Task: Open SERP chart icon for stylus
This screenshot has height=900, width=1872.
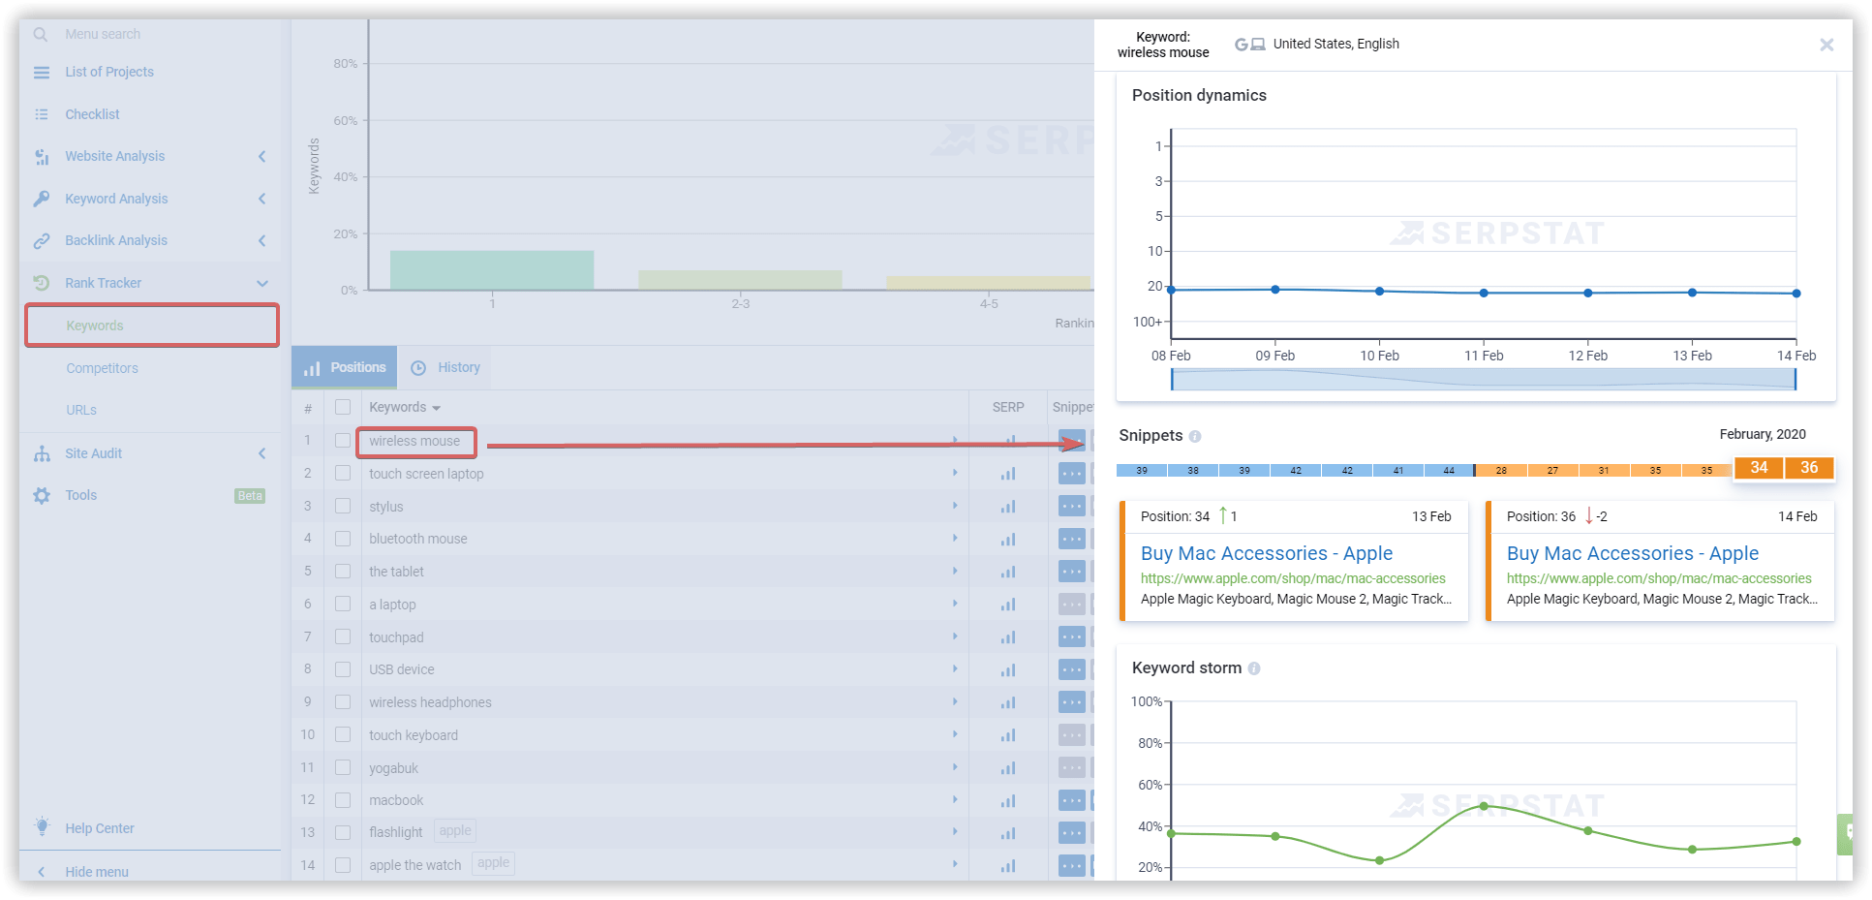Action: point(1008,507)
